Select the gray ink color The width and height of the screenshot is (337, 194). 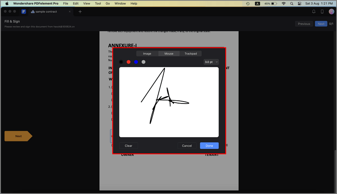click(144, 62)
